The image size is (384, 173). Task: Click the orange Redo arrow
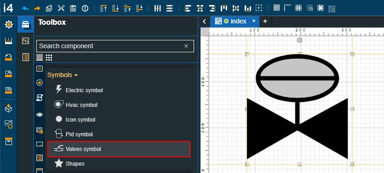[x=37, y=8]
